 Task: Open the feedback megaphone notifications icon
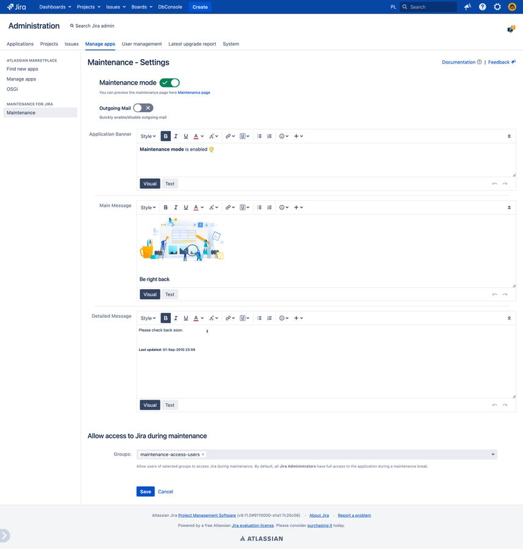point(467,7)
